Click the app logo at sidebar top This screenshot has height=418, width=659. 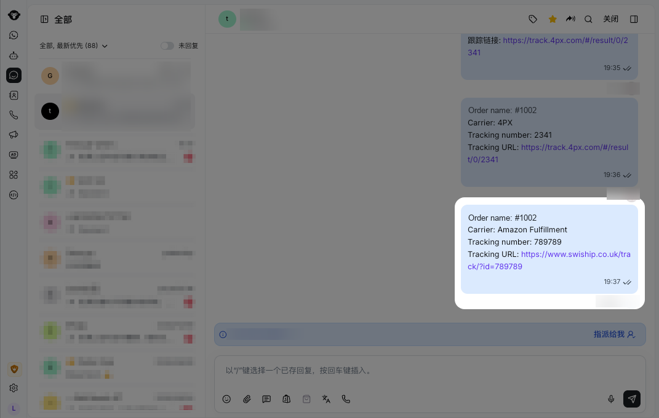tap(14, 15)
